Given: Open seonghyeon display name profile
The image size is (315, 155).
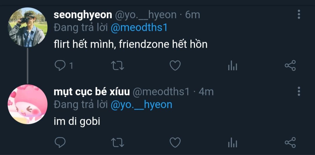Looking at the screenshot, I should coord(83,15).
